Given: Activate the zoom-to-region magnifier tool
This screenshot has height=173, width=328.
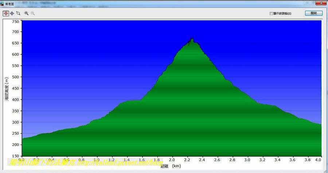Looking at the screenshot, I should click(x=19, y=14).
